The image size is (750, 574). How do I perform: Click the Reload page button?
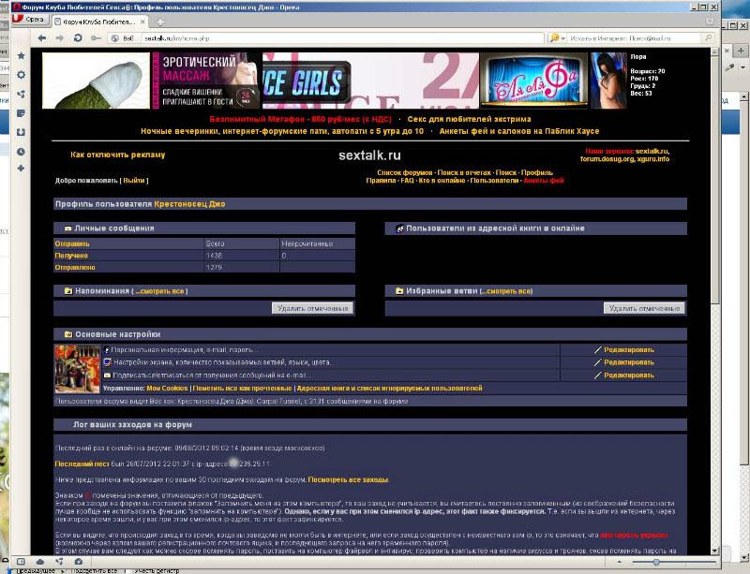(x=79, y=38)
